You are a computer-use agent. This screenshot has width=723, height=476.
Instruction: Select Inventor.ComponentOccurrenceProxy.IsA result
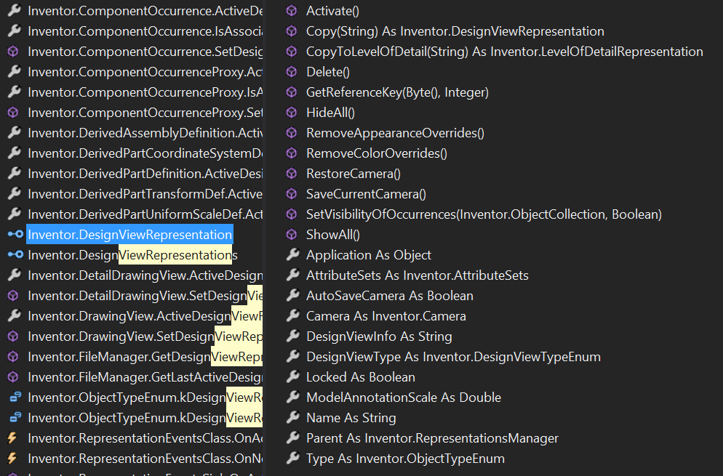pos(145,92)
